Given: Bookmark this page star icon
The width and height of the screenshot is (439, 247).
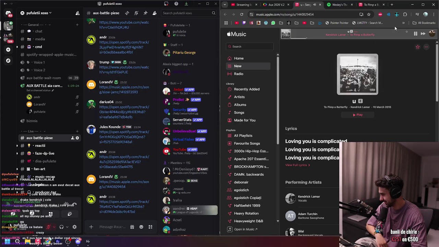Looking at the screenshot, I should pyautogui.click(x=369, y=14).
